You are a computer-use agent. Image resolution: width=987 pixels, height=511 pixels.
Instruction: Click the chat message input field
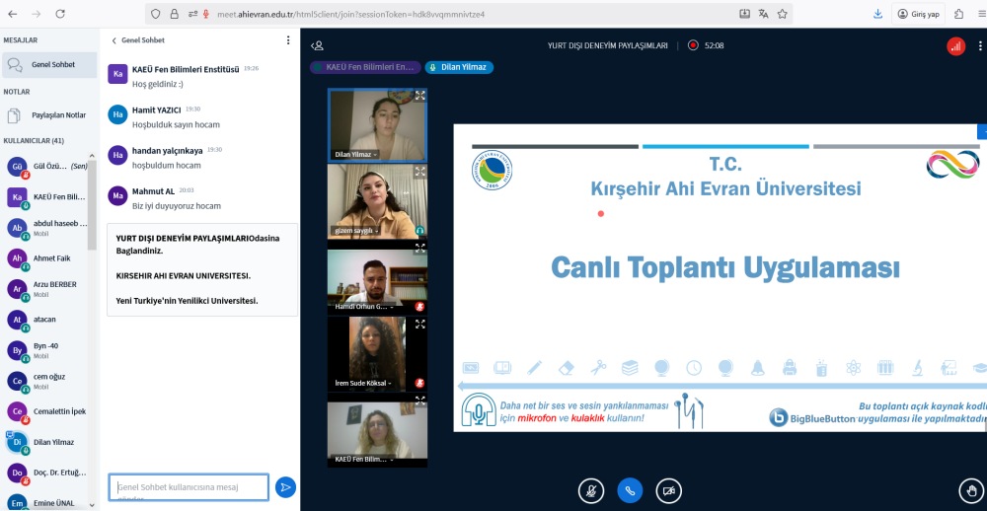[x=188, y=487]
